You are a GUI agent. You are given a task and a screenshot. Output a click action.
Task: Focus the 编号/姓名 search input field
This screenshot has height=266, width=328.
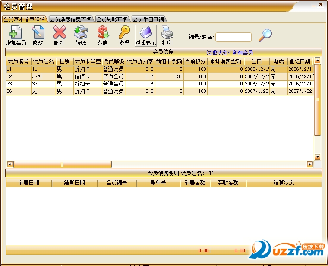(233, 37)
